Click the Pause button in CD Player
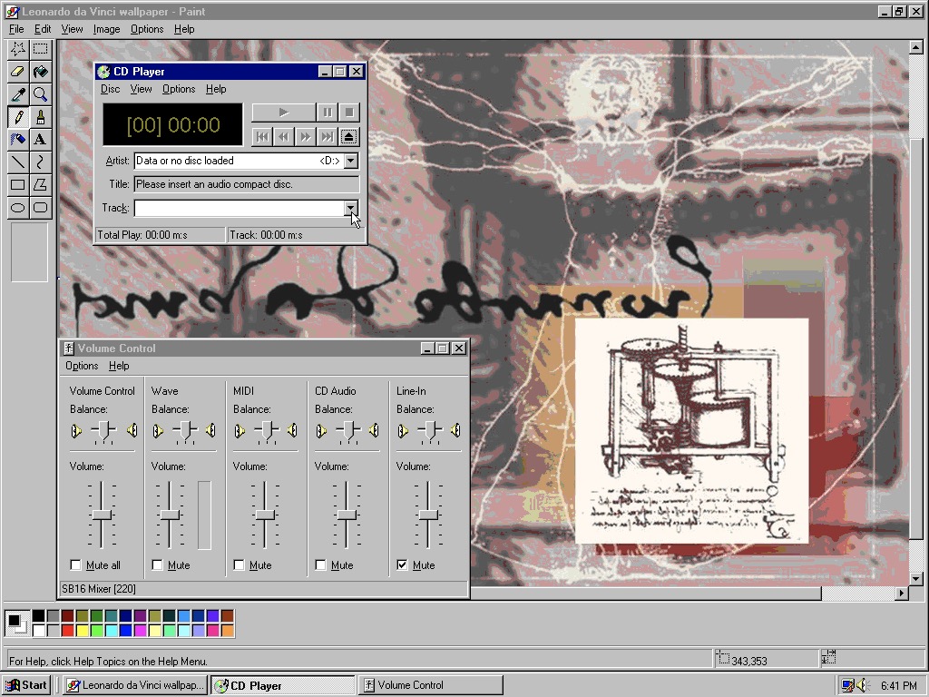The height and width of the screenshot is (697, 929). point(328,112)
